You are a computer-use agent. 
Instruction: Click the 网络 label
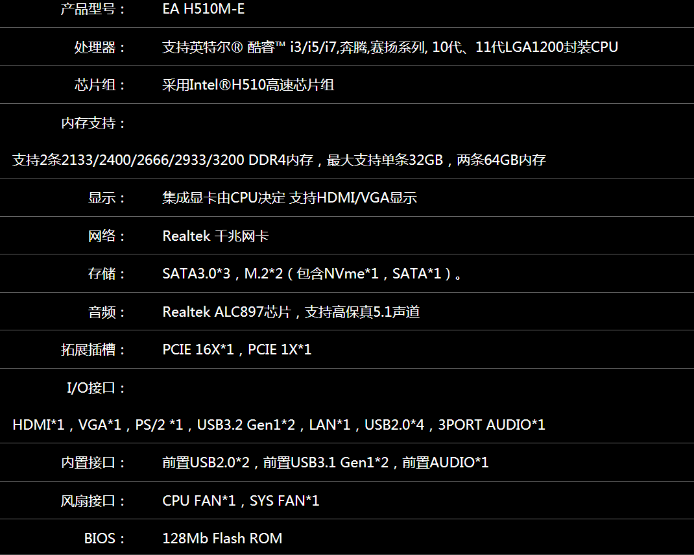tap(106, 236)
